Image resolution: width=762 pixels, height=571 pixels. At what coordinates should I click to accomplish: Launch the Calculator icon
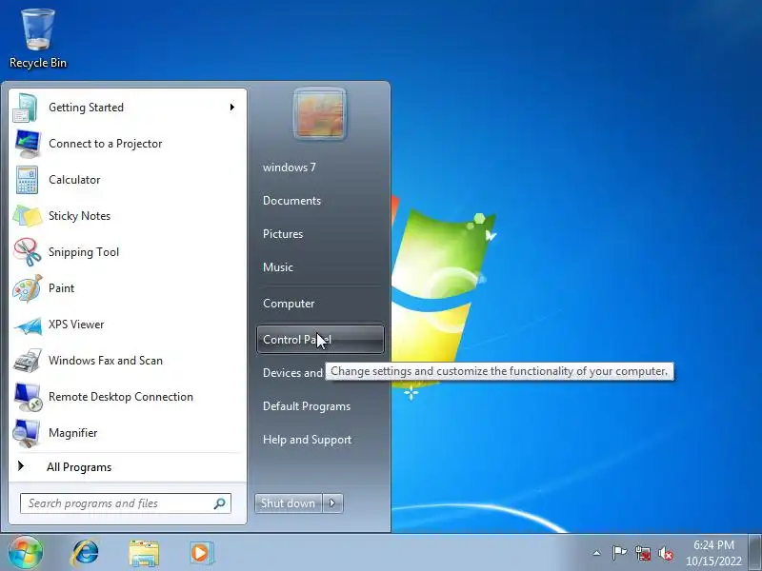tap(27, 180)
